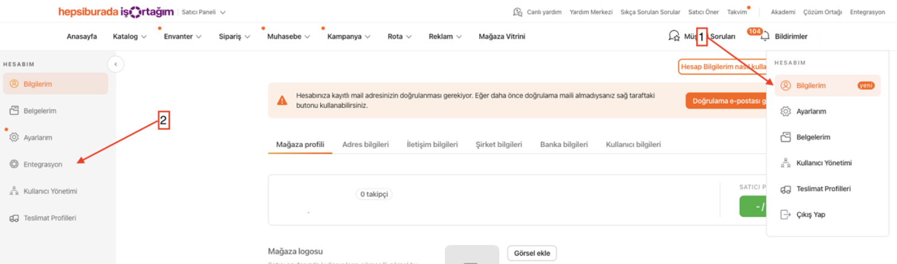Collapse the left sidebar with arrow button
This screenshot has height=264, width=897.
coord(115,64)
